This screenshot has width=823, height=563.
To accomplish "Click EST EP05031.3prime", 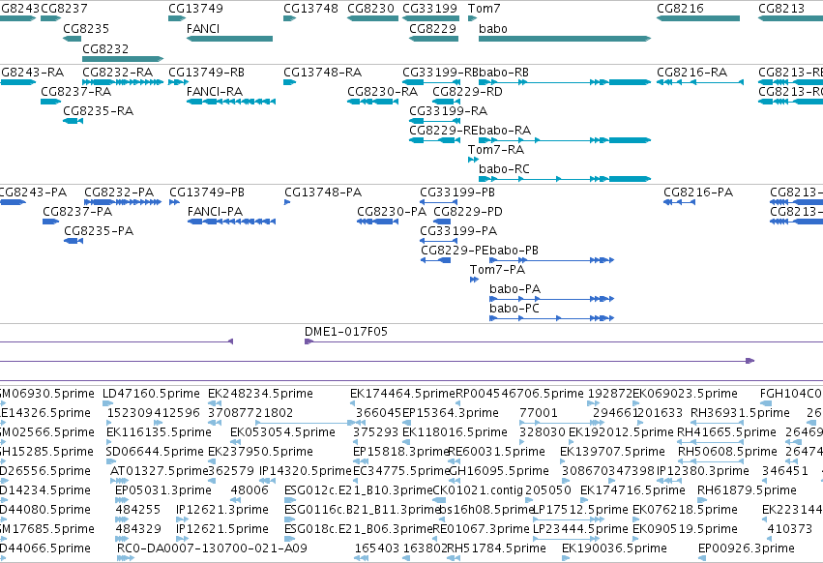I will (x=163, y=490).
